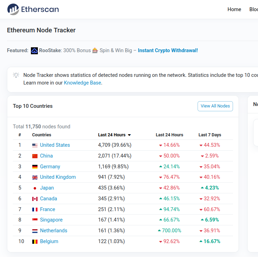Click the Total 11,750 nodes found text

click(x=42, y=127)
